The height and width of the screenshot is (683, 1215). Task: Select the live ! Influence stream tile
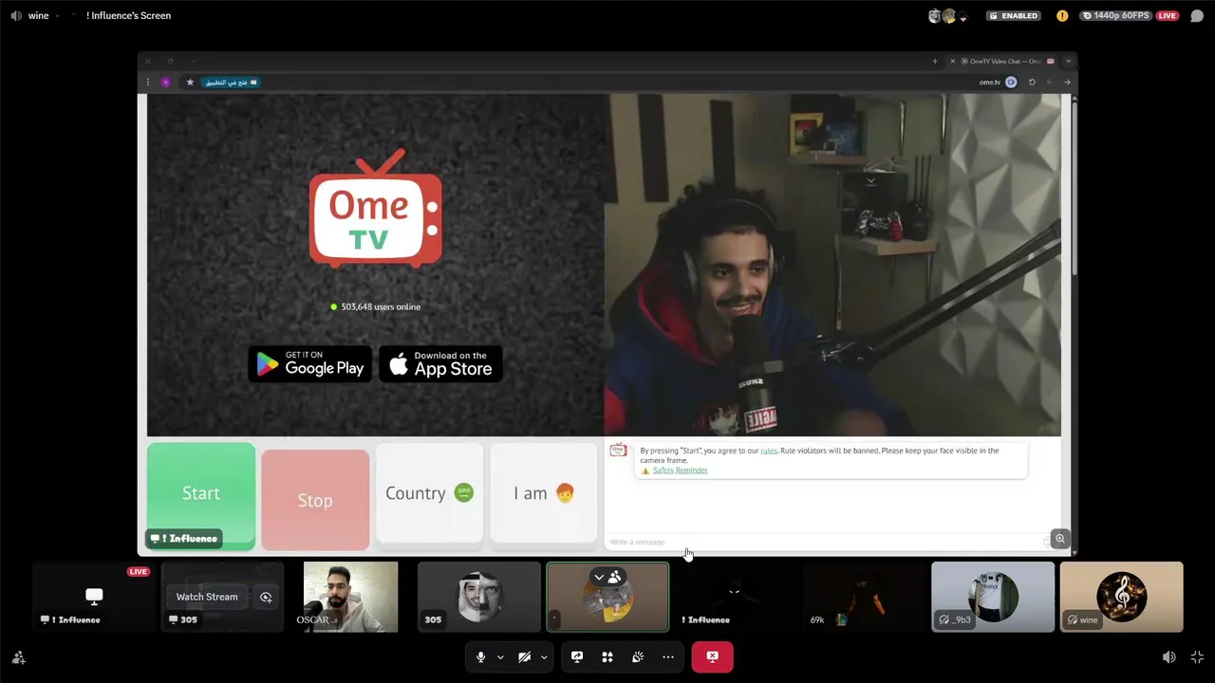94,597
